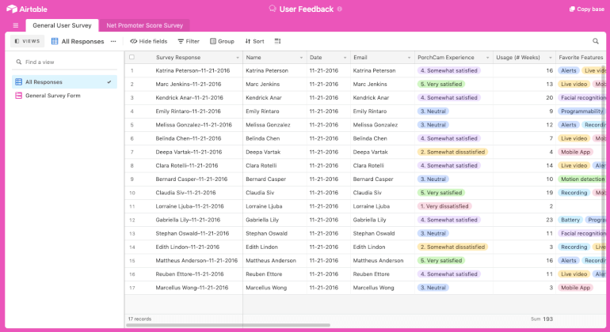The height and width of the screenshot is (332, 610).
Task: Open the view options ellipsis menu
Action: 113,41
